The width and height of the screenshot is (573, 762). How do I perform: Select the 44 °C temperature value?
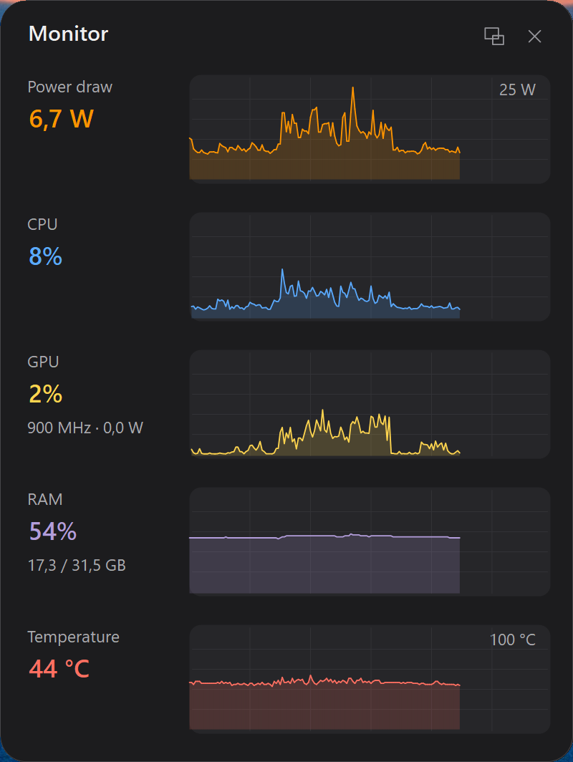pyautogui.click(x=59, y=669)
